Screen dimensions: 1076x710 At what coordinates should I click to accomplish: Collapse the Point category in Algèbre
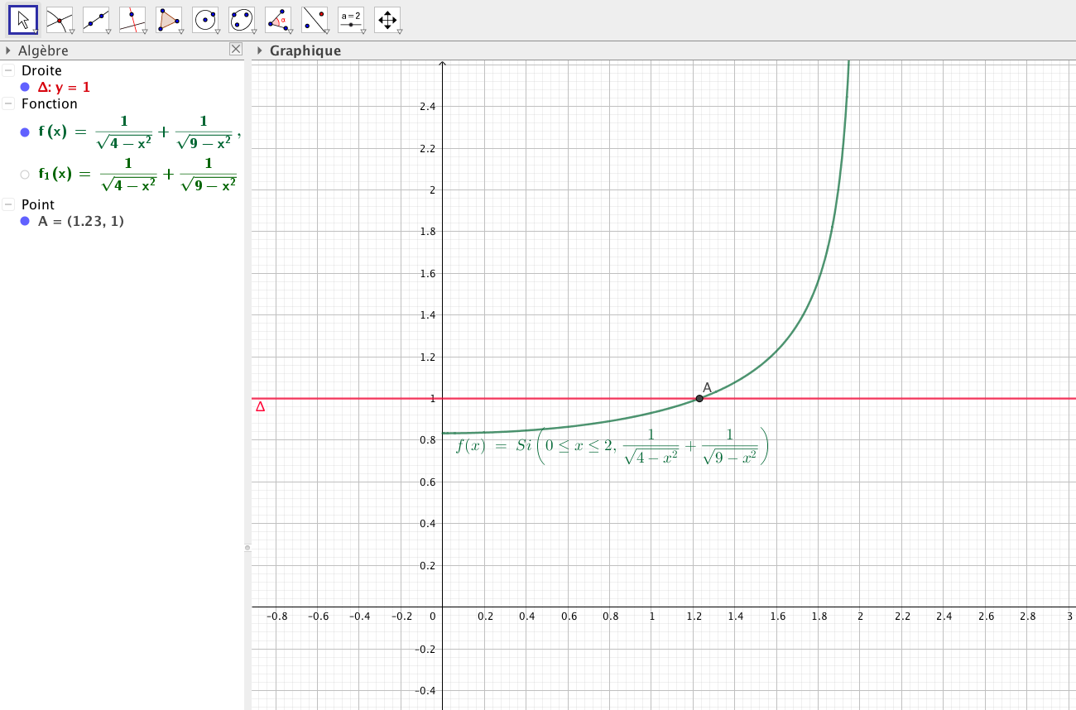tap(8, 204)
